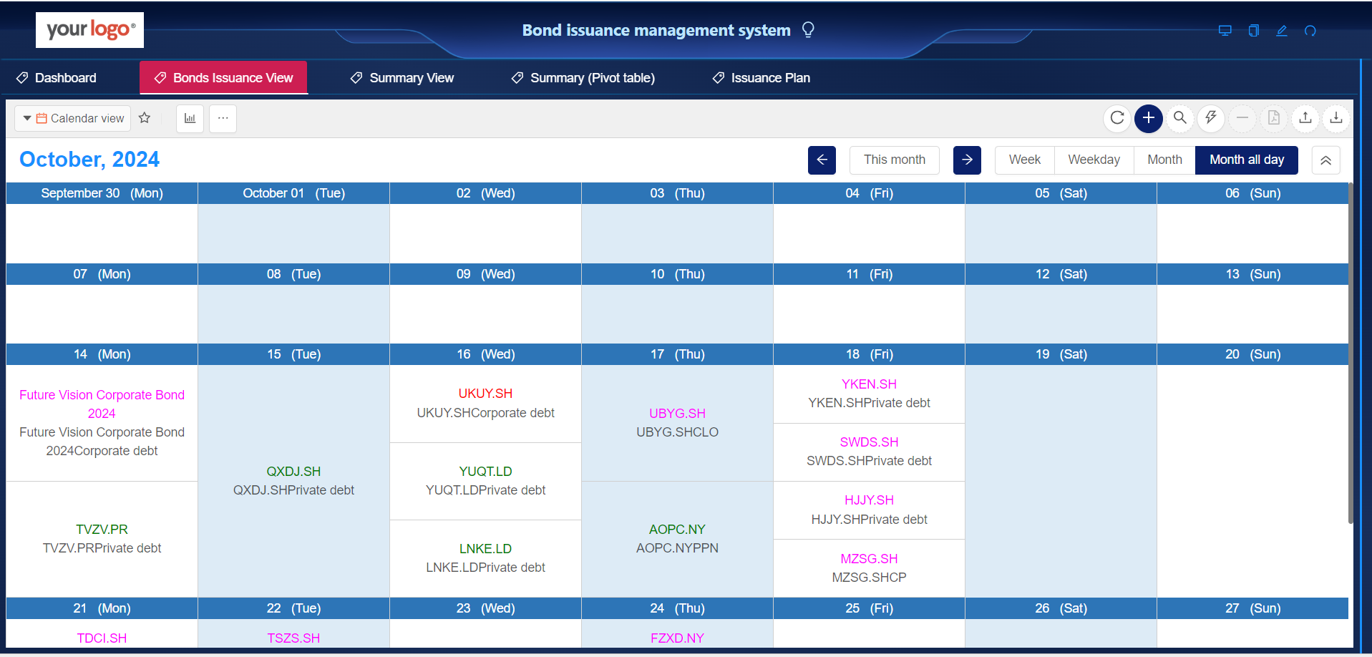Open the HJJY.SH event
The width and height of the screenshot is (1372, 657).
click(x=869, y=510)
